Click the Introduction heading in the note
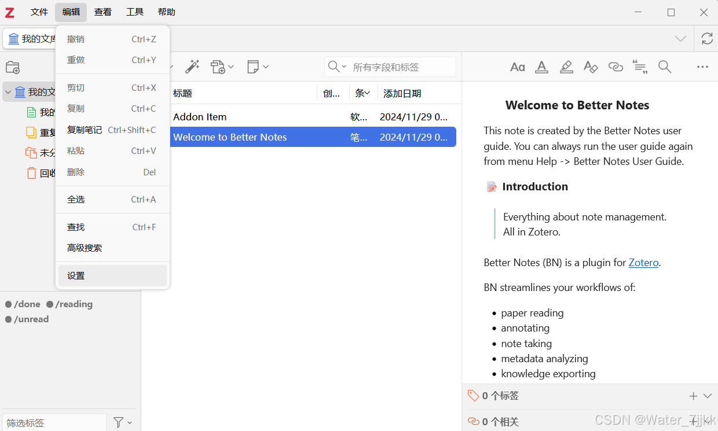Screen dimensions: 718x431 pyautogui.click(x=535, y=186)
